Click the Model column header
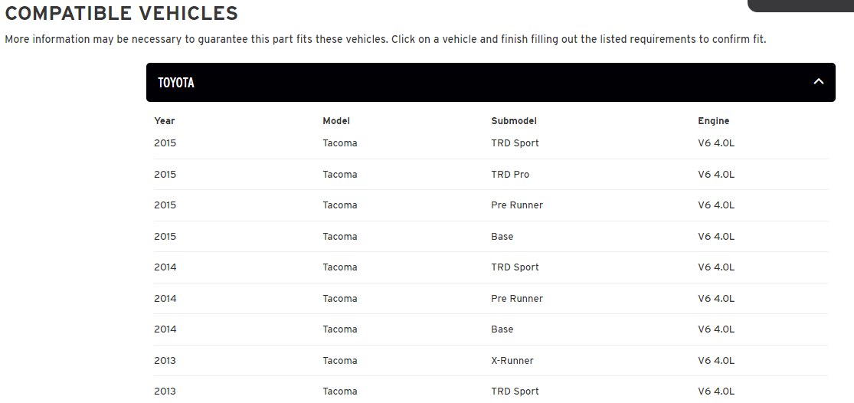854x403 pixels. tap(336, 121)
